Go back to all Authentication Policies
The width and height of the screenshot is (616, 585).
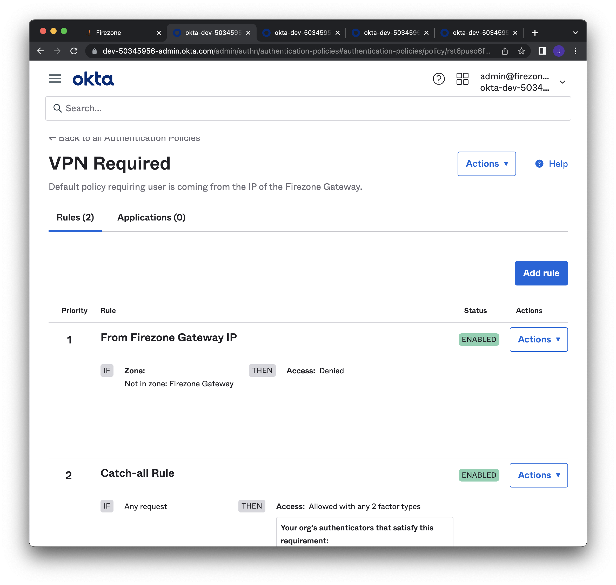(x=125, y=138)
